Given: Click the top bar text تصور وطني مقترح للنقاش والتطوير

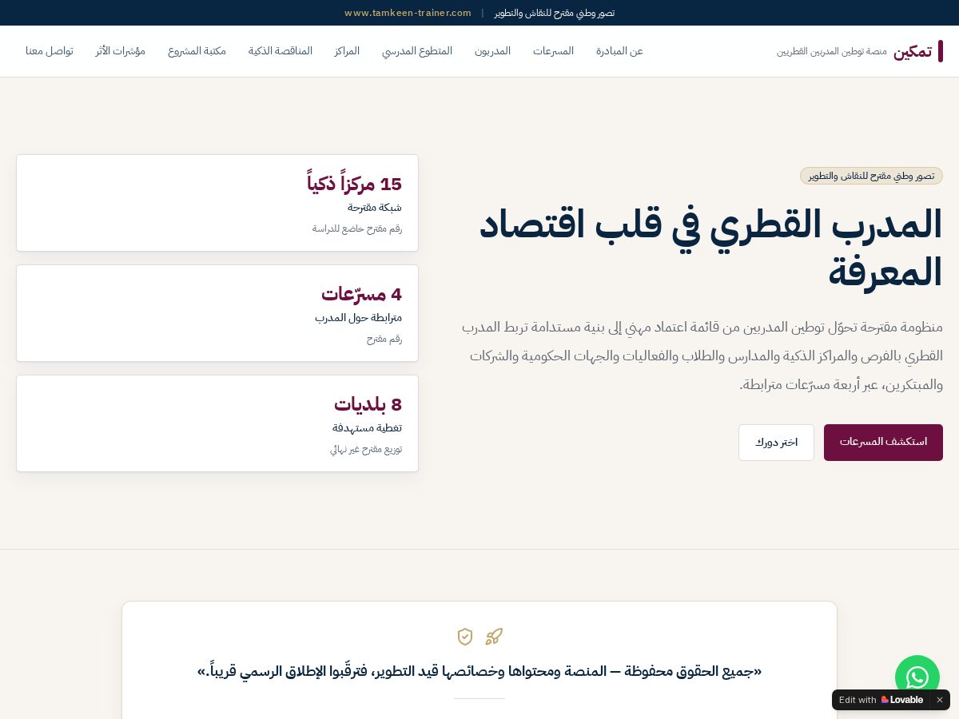Looking at the screenshot, I should 554,13.
